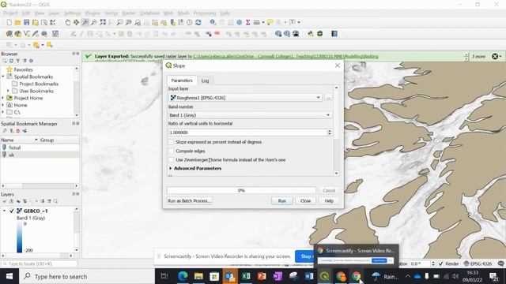The width and height of the screenshot is (506, 284).
Task: Expand Project Home tree node
Action: (3, 98)
